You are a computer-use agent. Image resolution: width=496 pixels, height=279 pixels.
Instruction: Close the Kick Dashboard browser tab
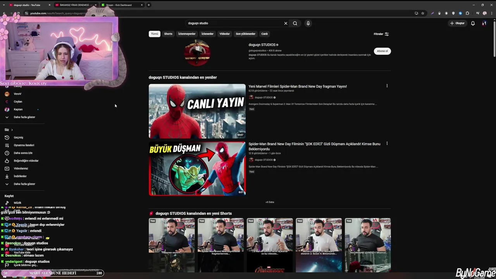(142, 5)
